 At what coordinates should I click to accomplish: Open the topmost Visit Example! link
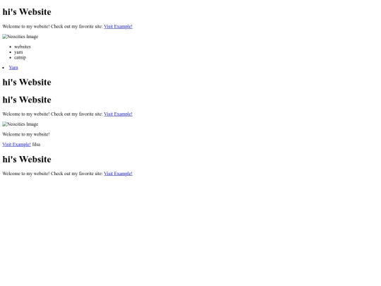coord(118,27)
